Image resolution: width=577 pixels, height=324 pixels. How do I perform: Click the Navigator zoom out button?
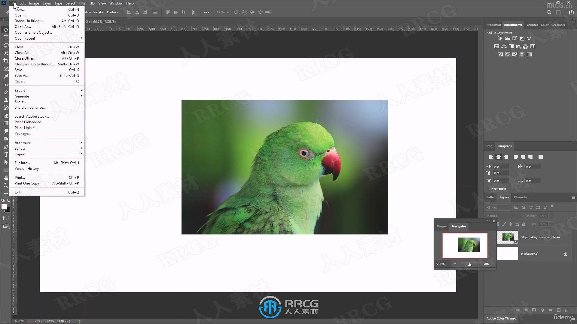click(455, 264)
